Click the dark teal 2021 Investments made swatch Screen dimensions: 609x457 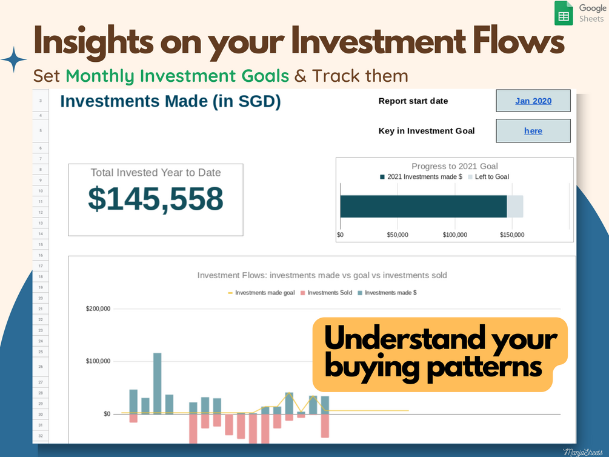pos(382,177)
